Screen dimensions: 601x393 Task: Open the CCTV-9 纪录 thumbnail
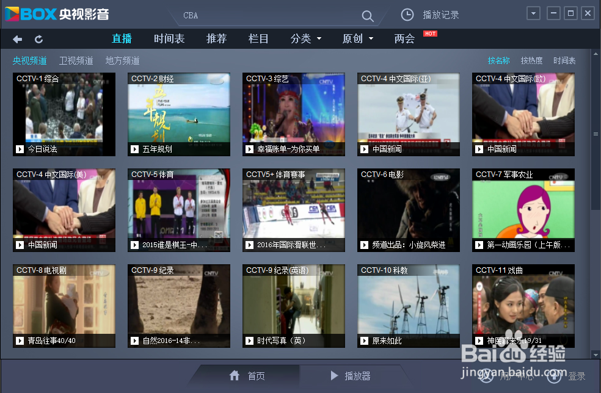[179, 306]
